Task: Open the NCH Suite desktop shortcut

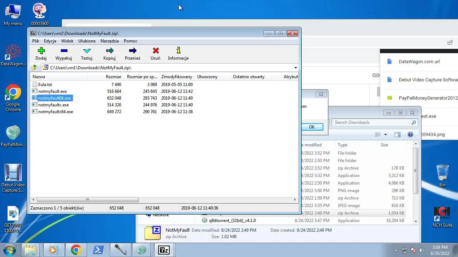Action: click(x=442, y=217)
